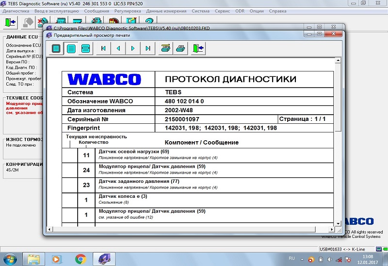Screen dimensions: 388x266
Task: Click serial number 2150001097
Action: click(182, 119)
